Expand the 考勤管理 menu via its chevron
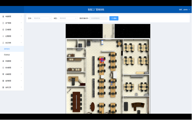192x120 pixels. pyautogui.click(x=21, y=16)
